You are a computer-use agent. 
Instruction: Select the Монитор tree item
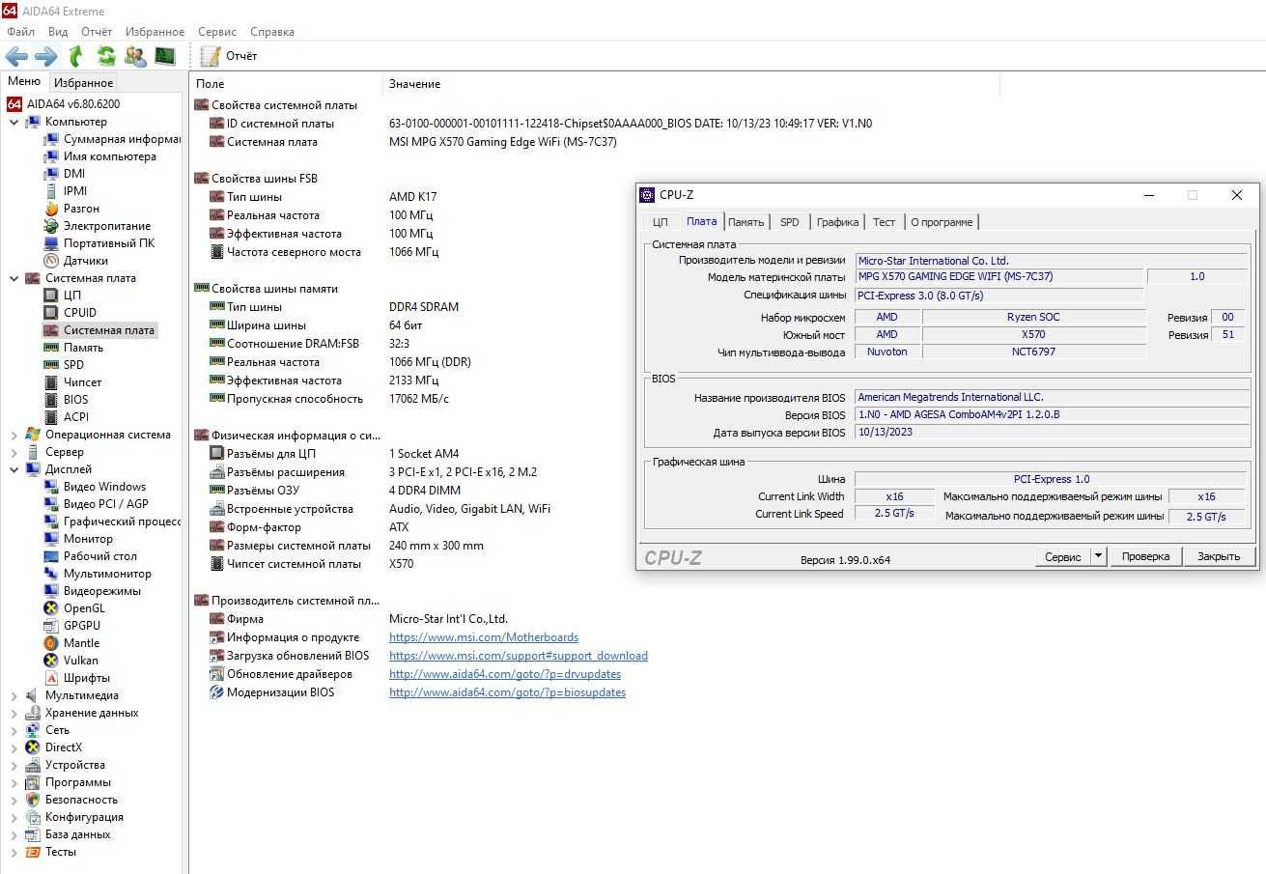click(88, 539)
